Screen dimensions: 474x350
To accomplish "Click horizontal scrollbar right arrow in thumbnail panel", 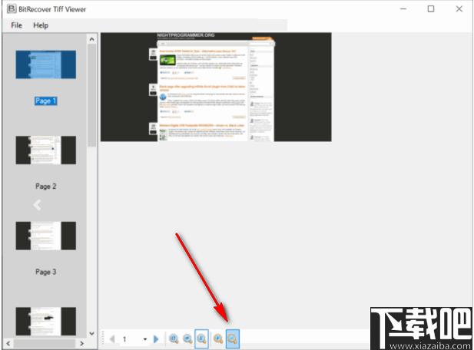I will click(81, 343).
